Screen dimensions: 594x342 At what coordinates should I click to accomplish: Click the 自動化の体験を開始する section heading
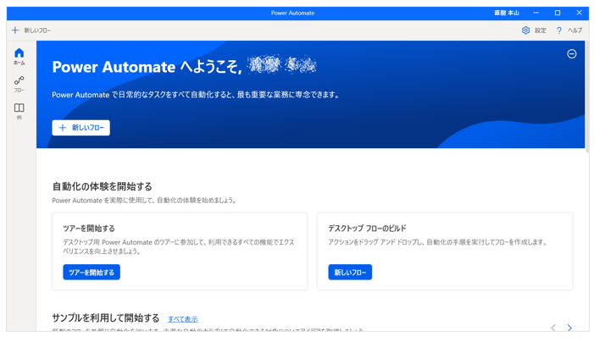102,186
